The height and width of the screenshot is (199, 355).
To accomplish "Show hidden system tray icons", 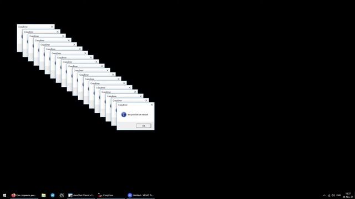I will pos(324,195).
